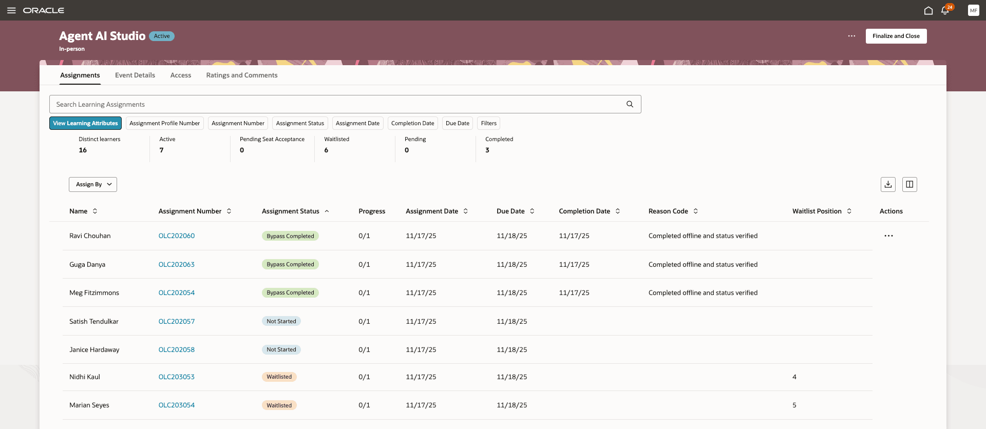This screenshot has width=986, height=429.
Task: Click the Active count 7
Action: pyautogui.click(x=161, y=150)
